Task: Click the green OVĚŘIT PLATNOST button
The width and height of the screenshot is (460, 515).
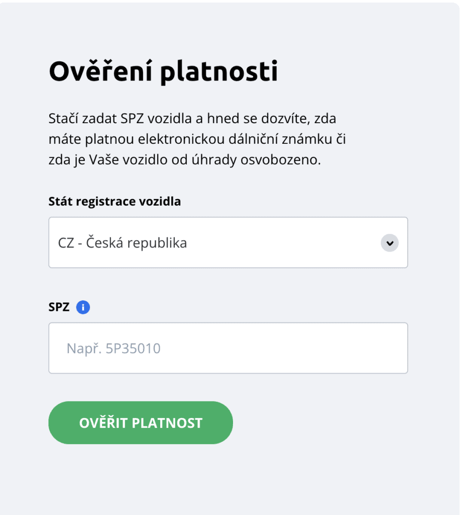Action: tap(141, 422)
